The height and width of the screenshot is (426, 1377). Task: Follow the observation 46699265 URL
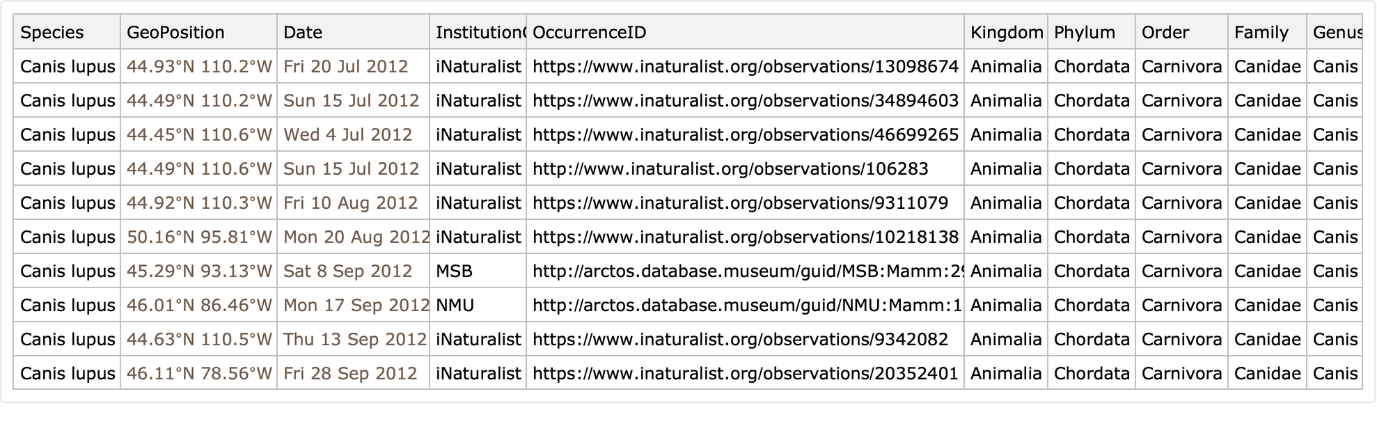pos(745,135)
